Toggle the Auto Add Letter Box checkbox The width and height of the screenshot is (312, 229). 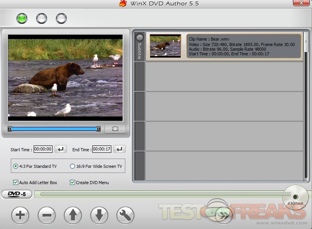(15, 183)
